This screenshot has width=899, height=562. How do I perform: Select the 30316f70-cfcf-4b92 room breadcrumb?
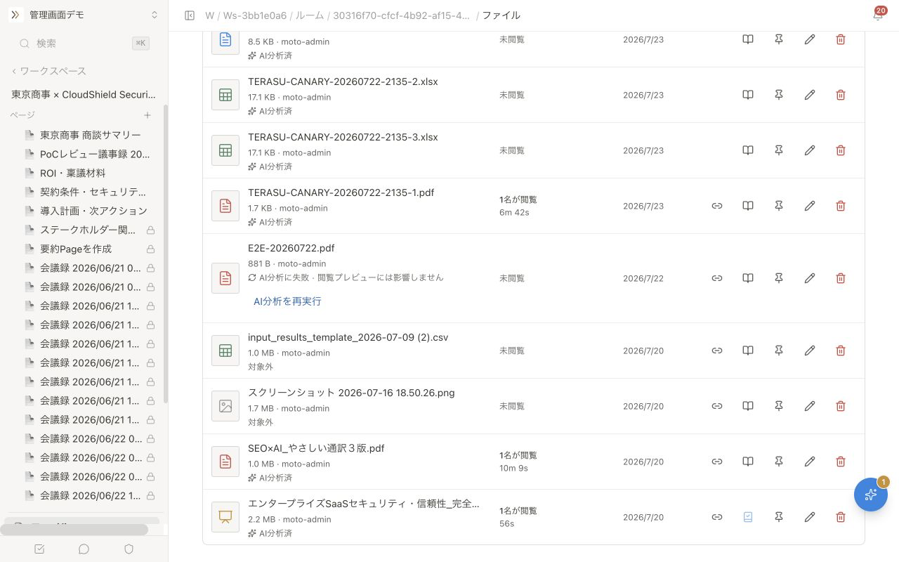point(402,15)
